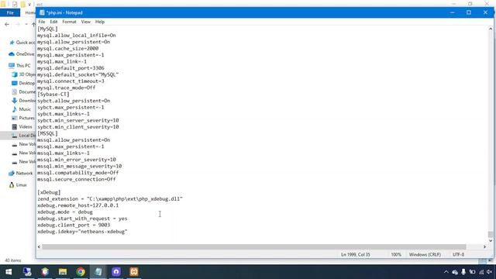Click horizontal scrollbar left arrow in Notepad
The width and height of the screenshot is (496, 279).
pos(40,246)
